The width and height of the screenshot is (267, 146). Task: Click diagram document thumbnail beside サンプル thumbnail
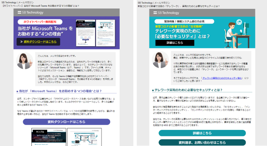point(84,137)
